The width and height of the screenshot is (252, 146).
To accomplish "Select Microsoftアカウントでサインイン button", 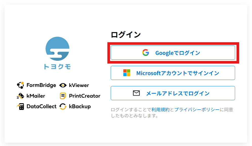I will tap(173, 73).
